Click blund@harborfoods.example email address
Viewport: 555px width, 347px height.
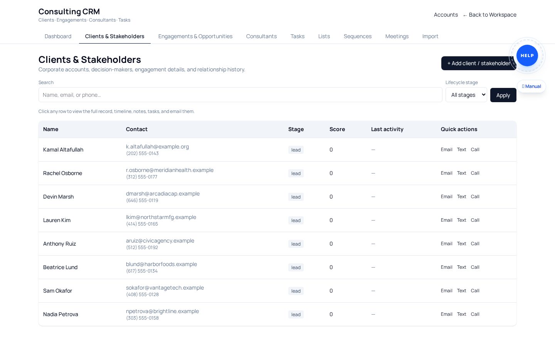[161, 264]
